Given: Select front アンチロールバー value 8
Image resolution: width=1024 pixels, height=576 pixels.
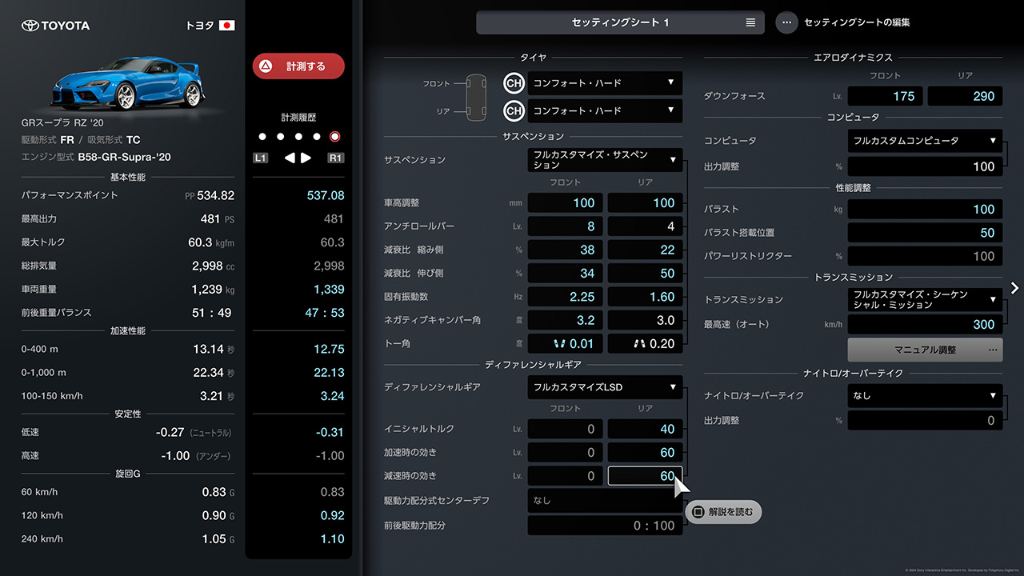Looking at the screenshot, I should pyautogui.click(x=565, y=226).
